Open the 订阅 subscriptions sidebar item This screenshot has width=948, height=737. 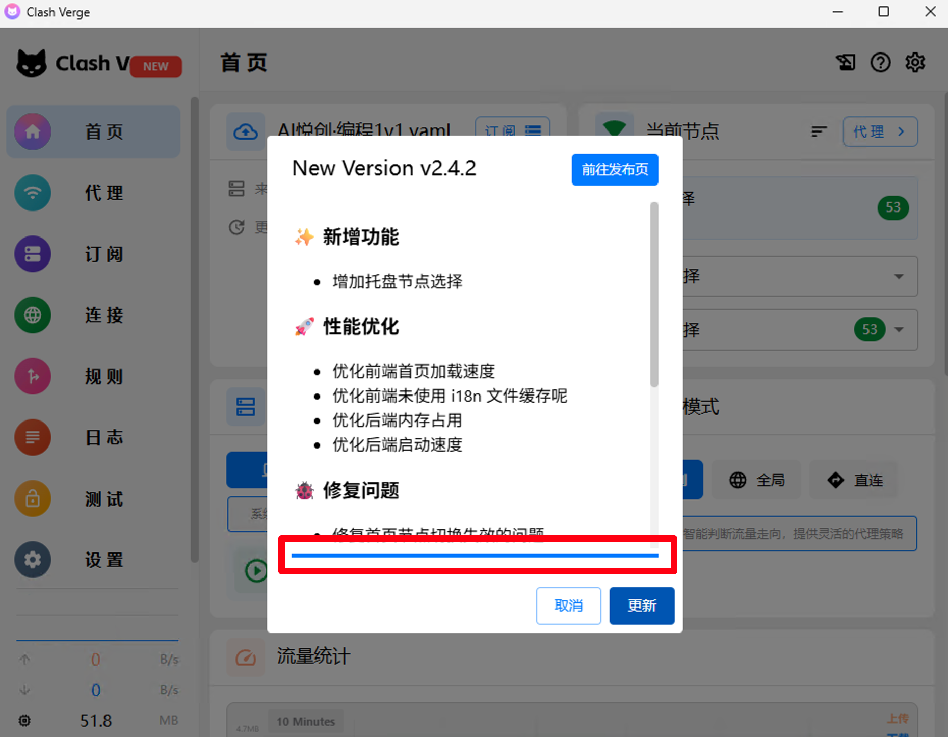pos(93,254)
